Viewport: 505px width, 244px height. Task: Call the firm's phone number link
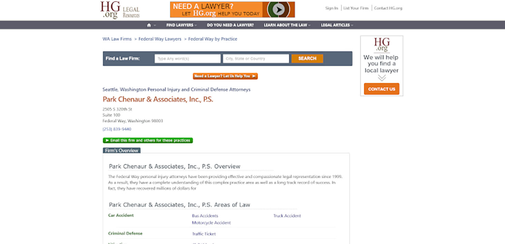click(117, 129)
